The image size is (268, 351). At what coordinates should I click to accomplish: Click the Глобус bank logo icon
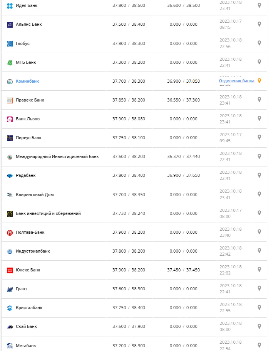click(10, 43)
